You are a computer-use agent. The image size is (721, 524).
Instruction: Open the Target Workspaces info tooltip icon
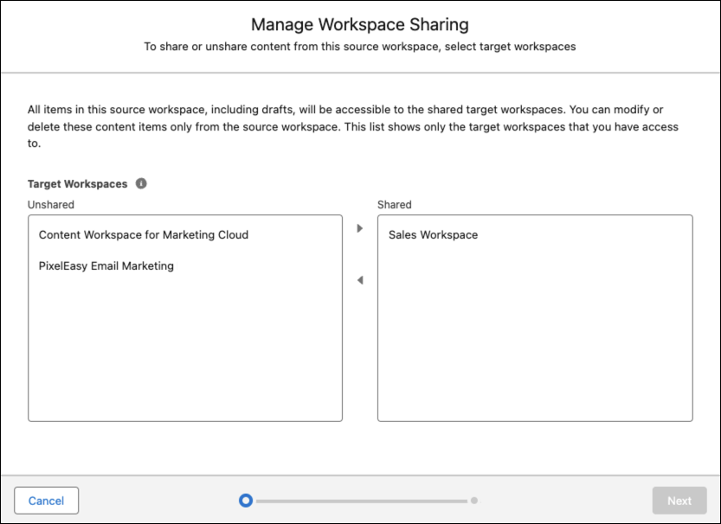[141, 183]
